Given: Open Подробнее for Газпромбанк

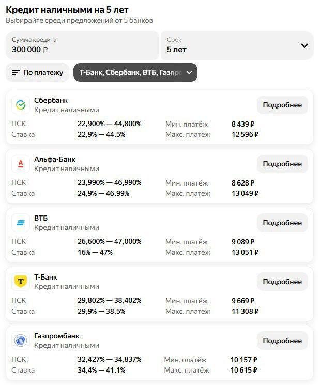Looking at the screenshot, I should tap(282, 341).
